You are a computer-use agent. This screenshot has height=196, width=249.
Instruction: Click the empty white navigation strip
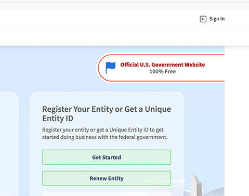(124, 36)
